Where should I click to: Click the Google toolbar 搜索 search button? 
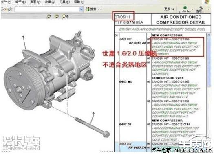(91, 9)
